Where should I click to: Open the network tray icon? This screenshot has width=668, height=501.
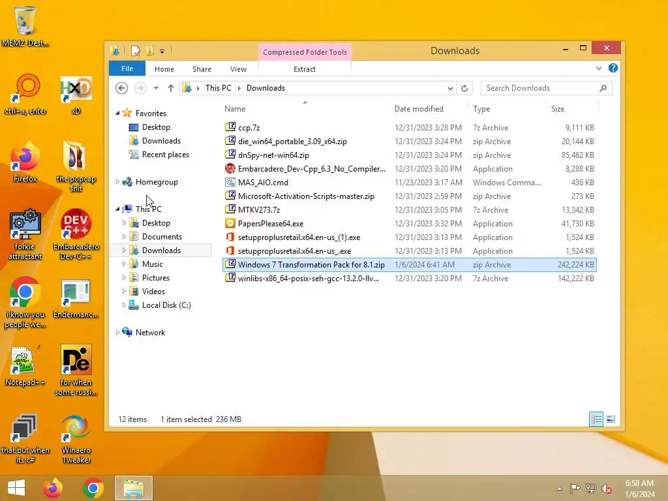591,488
